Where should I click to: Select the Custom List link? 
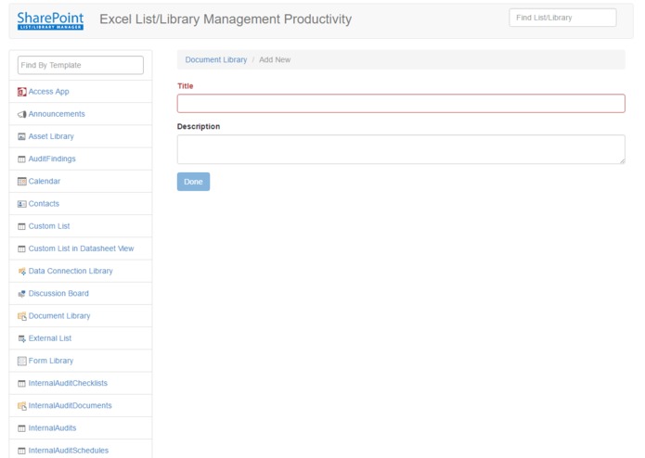click(49, 226)
